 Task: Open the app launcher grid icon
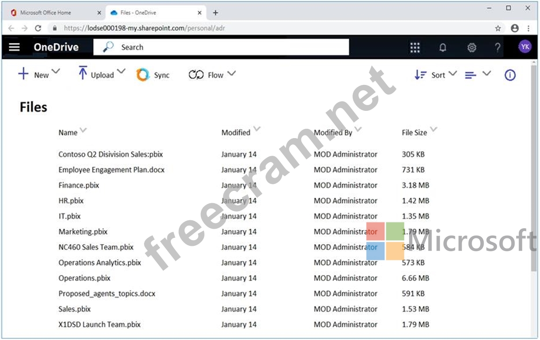tap(415, 48)
